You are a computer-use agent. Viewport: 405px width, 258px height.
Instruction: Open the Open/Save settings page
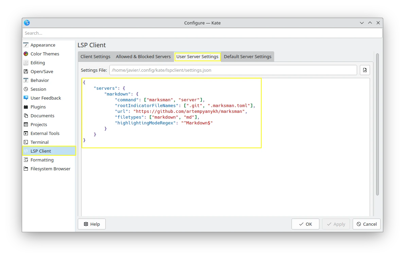41,71
